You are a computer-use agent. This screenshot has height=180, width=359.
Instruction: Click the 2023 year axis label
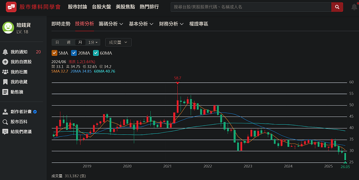click(248, 166)
